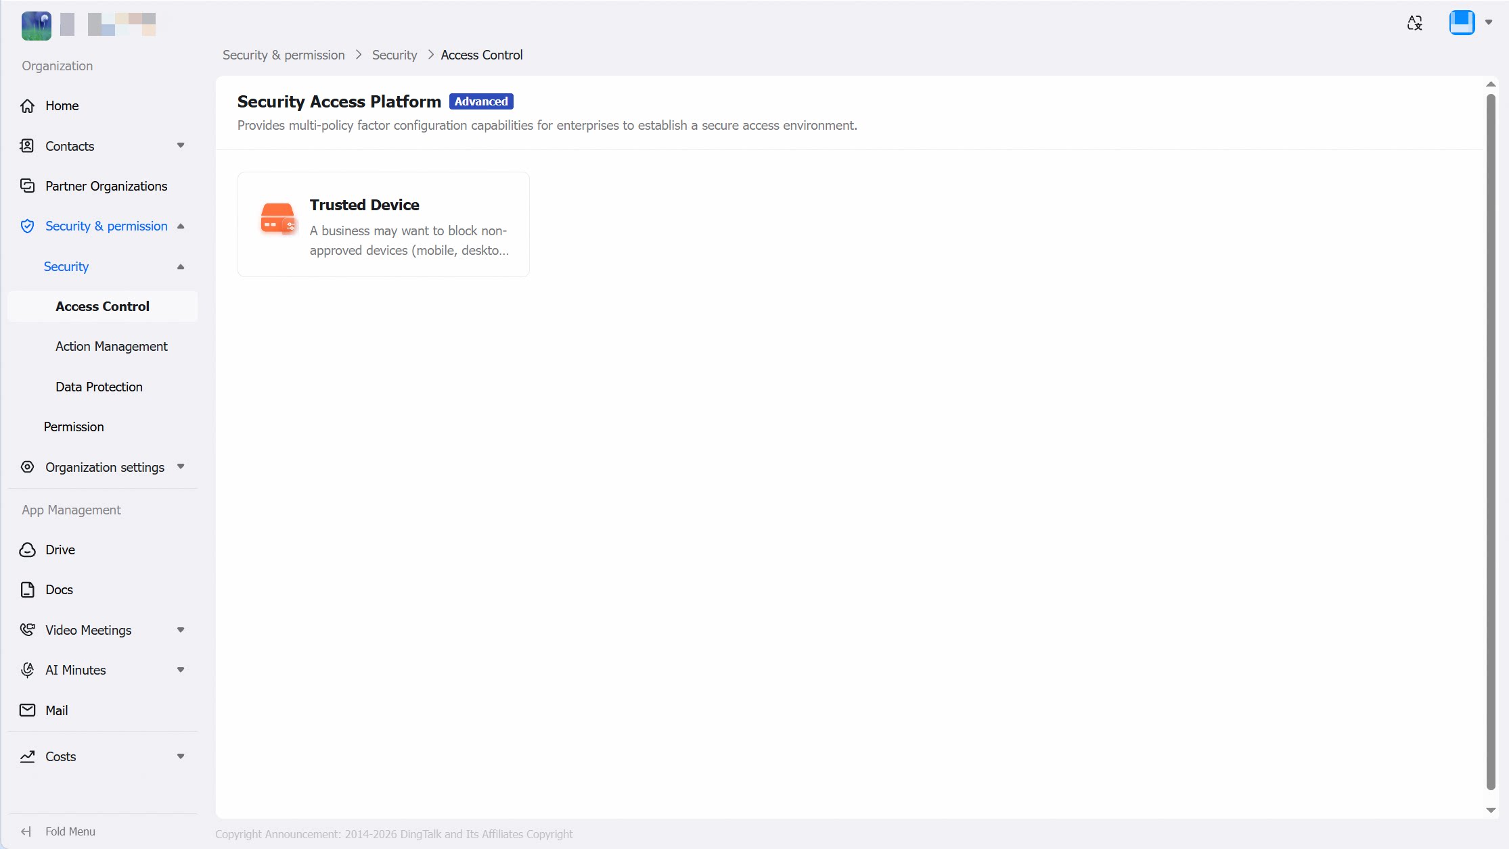This screenshot has height=849, width=1509.
Task: Collapse the Security submenu arrow
Action: click(x=181, y=266)
